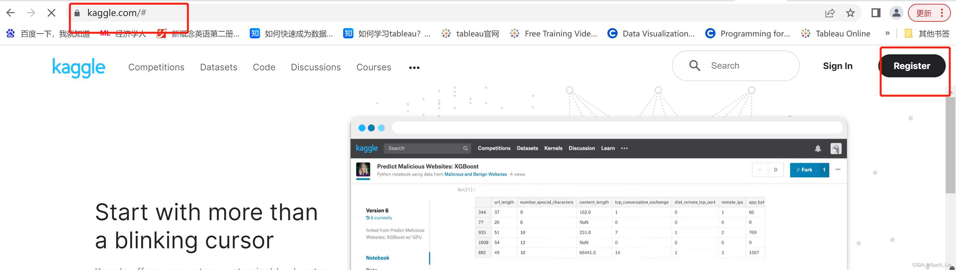956x270 pixels.
Task: Click the upvote arrow in the preview
Action: pos(760,170)
